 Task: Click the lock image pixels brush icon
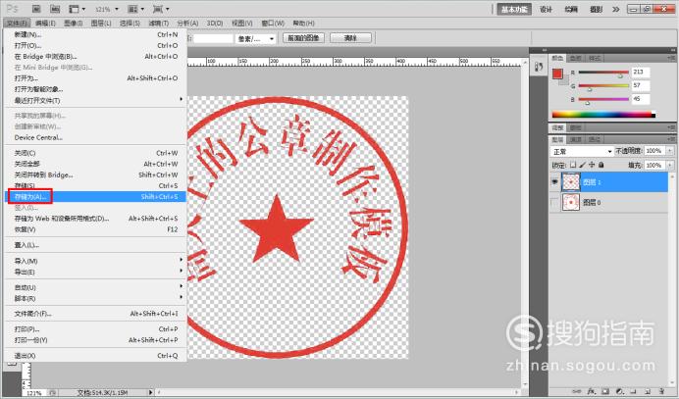tap(583, 165)
